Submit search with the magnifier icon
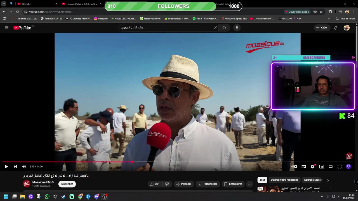The width and height of the screenshot is (358, 201). coord(224,28)
